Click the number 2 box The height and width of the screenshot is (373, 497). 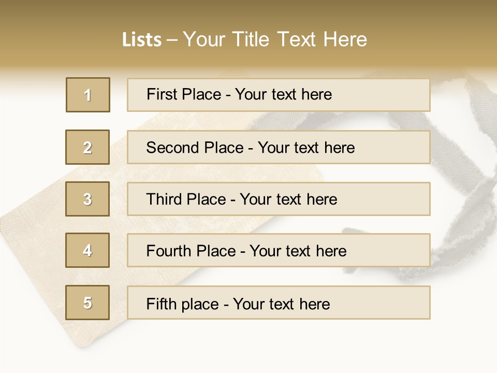[x=87, y=147]
